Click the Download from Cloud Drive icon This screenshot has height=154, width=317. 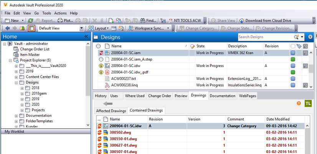pyautogui.click(x=242, y=20)
